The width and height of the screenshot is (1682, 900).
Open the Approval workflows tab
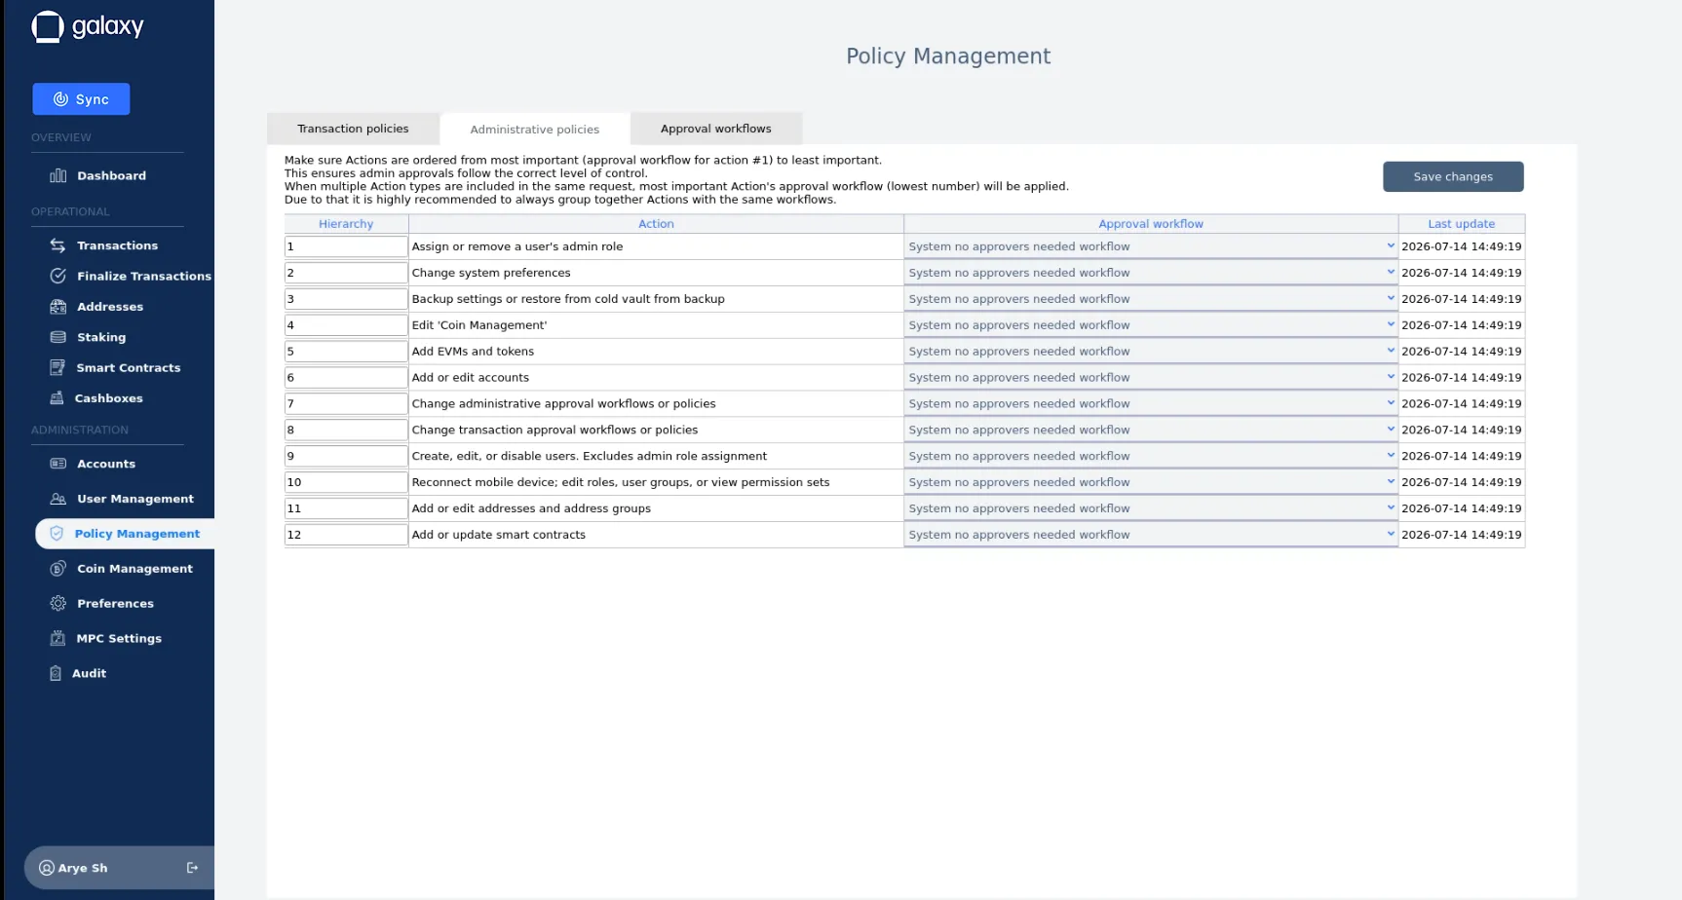[716, 129]
